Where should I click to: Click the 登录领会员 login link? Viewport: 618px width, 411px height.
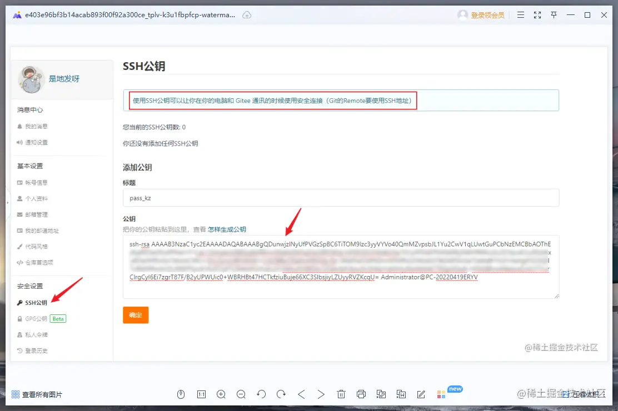point(487,16)
